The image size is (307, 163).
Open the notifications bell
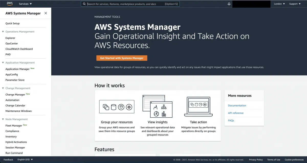[229, 4]
